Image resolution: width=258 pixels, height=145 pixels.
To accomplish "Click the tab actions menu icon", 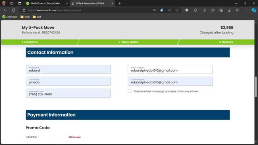I will tap(20, 3).
